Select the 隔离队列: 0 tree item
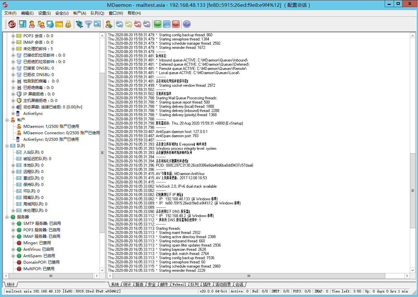Image resolution: width=418 pixels, height=297 pixels. pyautogui.click(x=33, y=198)
